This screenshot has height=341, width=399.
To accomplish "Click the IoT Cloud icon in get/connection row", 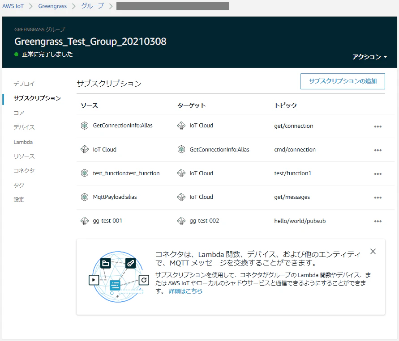I will click(x=181, y=126).
